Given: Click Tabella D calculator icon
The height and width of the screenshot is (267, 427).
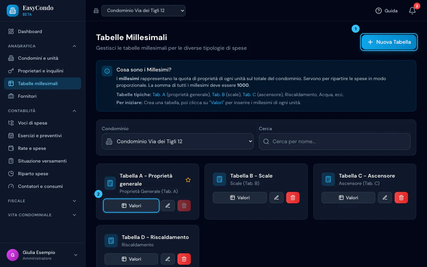Looking at the screenshot, I should (x=111, y=241).
